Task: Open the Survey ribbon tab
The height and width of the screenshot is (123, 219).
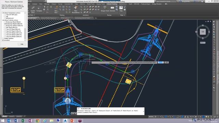Action: [60, 4]
